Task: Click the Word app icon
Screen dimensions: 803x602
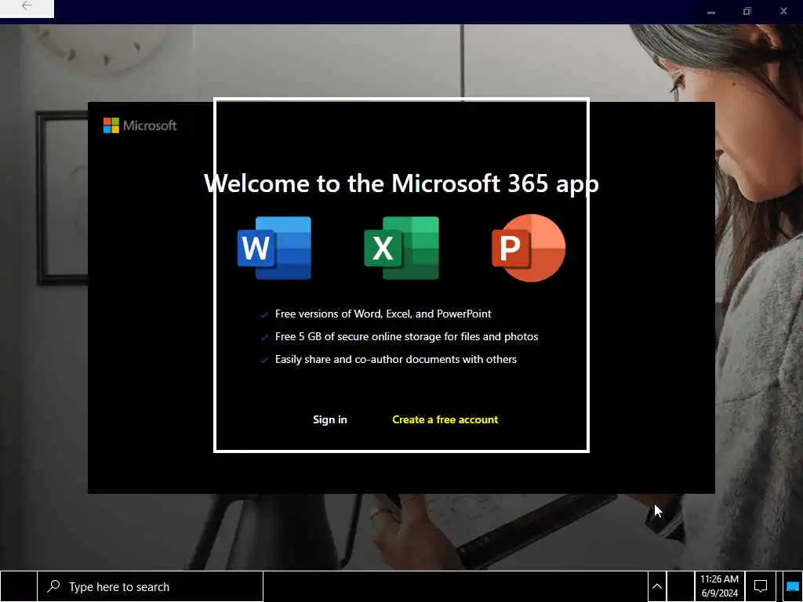Action: tap(274, 248)
